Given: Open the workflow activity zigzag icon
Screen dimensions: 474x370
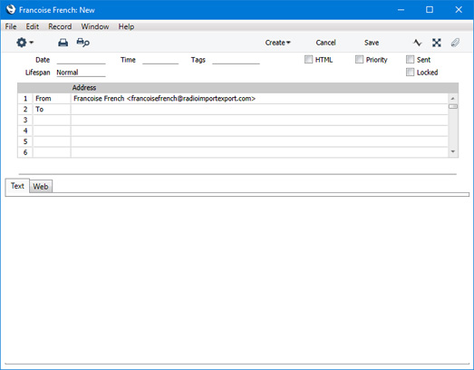Looking at the screenshot, I should (x=417, y=43).
